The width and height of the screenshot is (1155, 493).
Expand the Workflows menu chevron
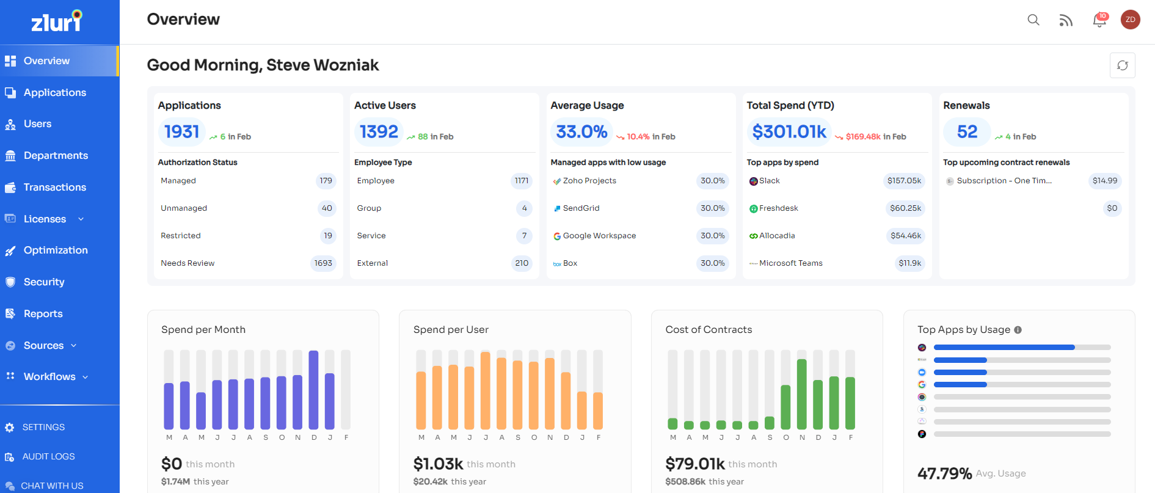86,377
